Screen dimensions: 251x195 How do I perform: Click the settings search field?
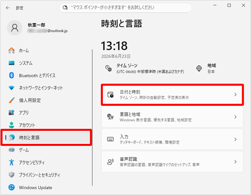(125, 8)
